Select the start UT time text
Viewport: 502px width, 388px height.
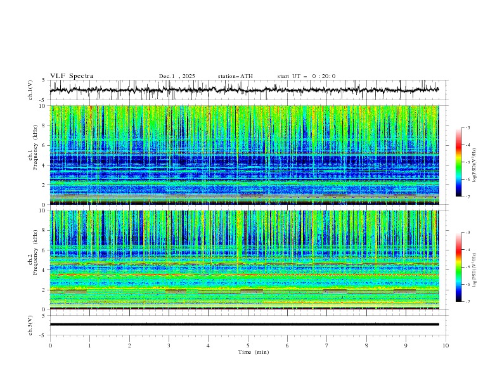point(306,76)
